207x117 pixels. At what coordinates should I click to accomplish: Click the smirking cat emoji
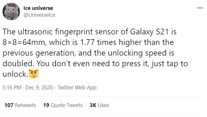[33, 74]
